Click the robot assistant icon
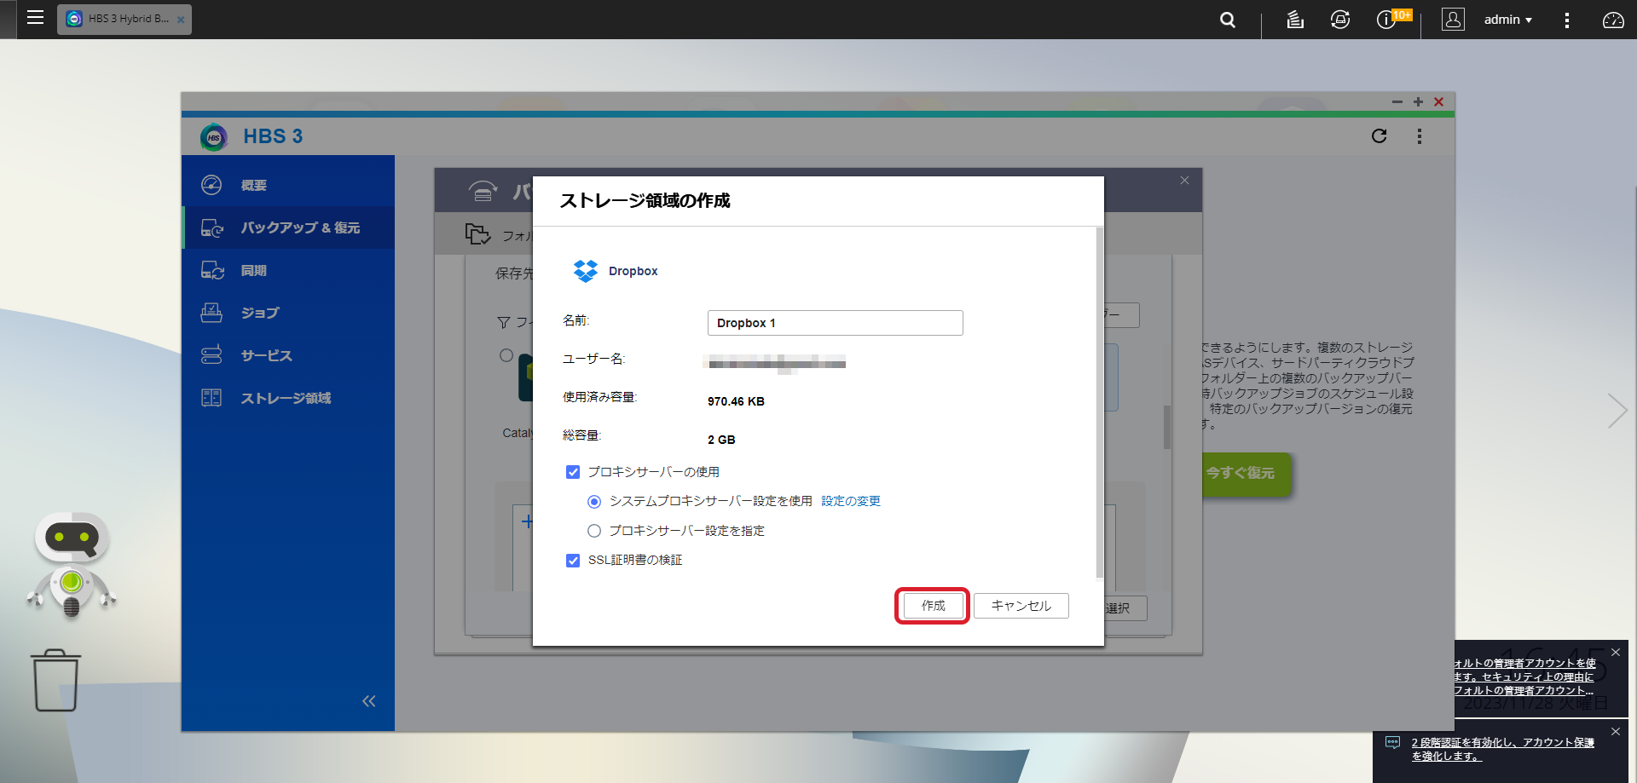This screenshot has height=783, width=1637. tap(72, 564)
